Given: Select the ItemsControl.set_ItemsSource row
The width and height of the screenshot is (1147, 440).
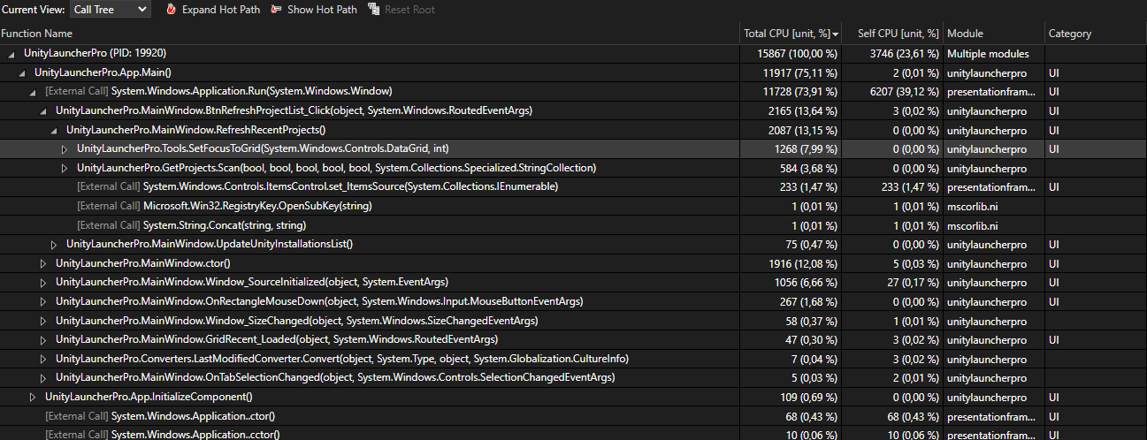Looking at the screenshot, I should tap(573, 186).
